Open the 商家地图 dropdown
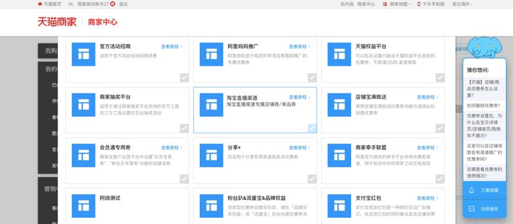This screenshot has height=224, width=513. click(x=400, y=4)
